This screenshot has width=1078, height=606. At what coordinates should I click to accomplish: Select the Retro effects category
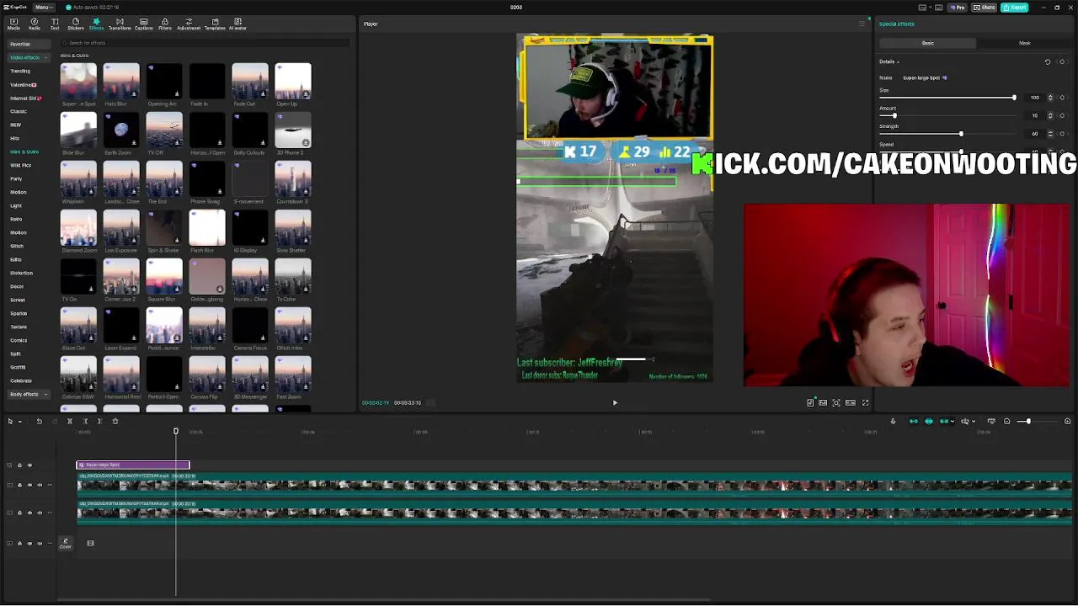coord(16,219)
